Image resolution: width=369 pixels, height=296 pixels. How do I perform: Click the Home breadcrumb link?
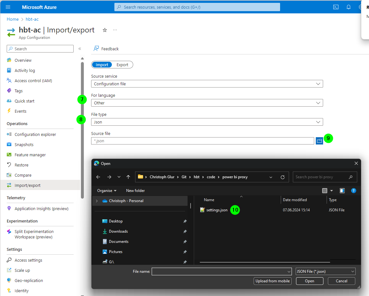pos(13,19)
